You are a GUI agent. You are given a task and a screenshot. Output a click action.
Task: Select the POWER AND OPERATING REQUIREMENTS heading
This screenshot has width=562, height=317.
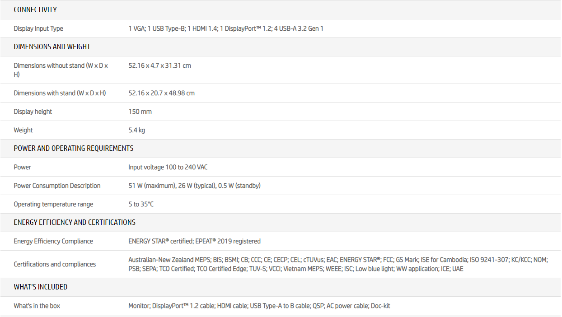(x=74, y=148)
